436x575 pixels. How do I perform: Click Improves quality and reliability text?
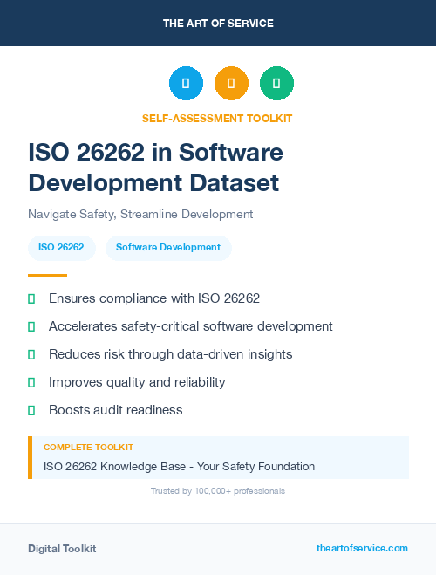tap(137, 382)
